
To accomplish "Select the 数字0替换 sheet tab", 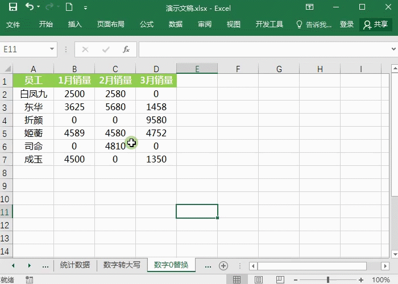I will (x=171, y=265).
